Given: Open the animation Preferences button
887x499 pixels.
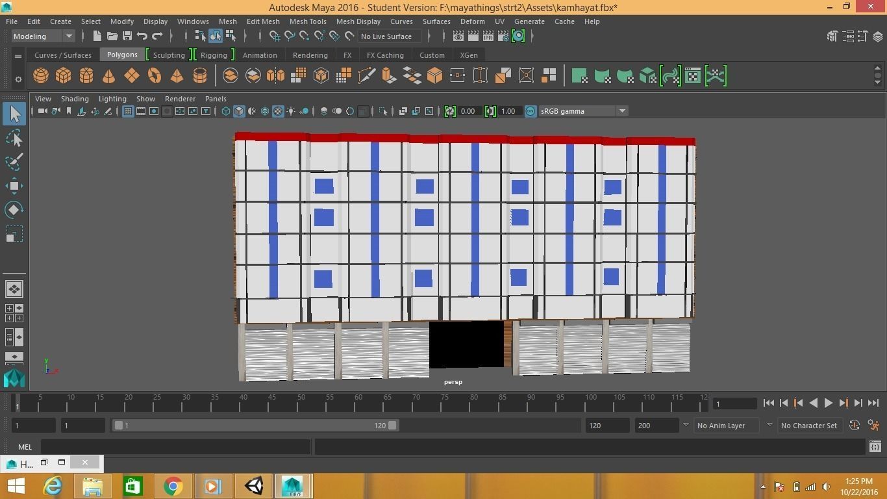Looking at the screenshot, I should (x=873, y=426).
